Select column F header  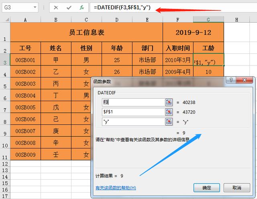(x=178, y=20)
